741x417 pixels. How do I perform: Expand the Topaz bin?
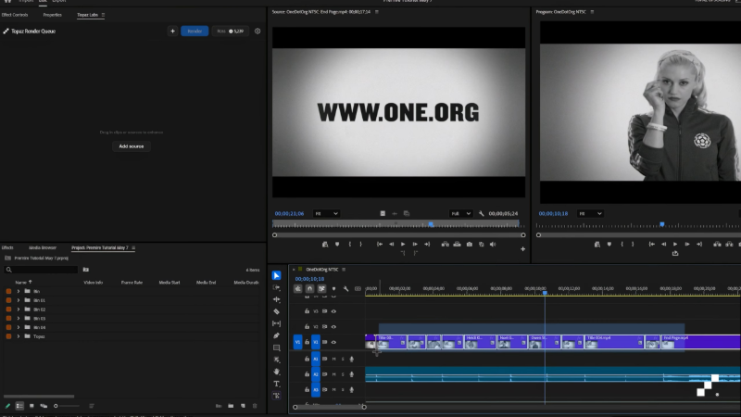pyautogui.click(x=19, y=336)
